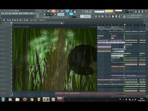Viewport: 148px width, 111px height.
Task: Toggle the loop recording button
Action: point(62,11)
